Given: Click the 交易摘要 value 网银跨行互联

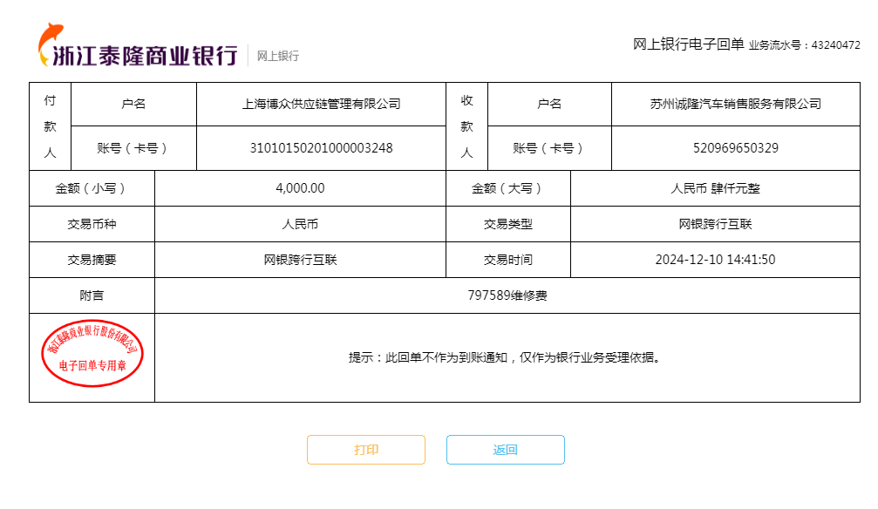Looking at the screenshot, I should (300, 260).
